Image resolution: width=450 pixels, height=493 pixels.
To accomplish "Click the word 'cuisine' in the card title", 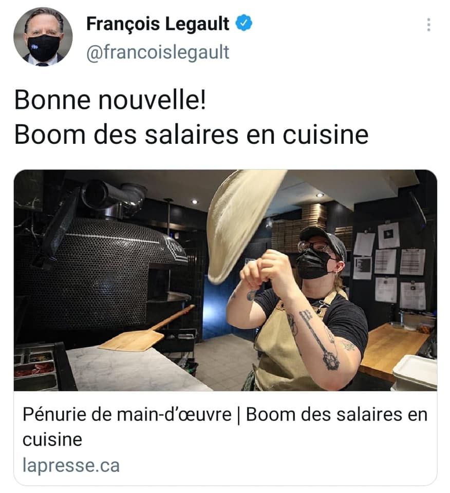I will (x=52, y=440).
